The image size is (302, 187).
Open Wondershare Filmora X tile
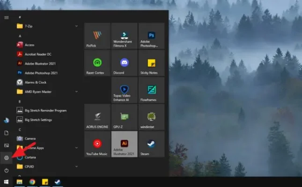pyautogui.click(x=125, y=36)
